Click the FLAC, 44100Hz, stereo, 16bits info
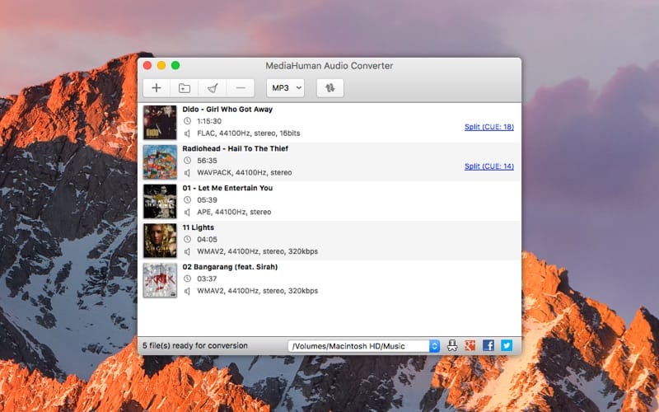 pyautogui.click(x=249, y=133)
